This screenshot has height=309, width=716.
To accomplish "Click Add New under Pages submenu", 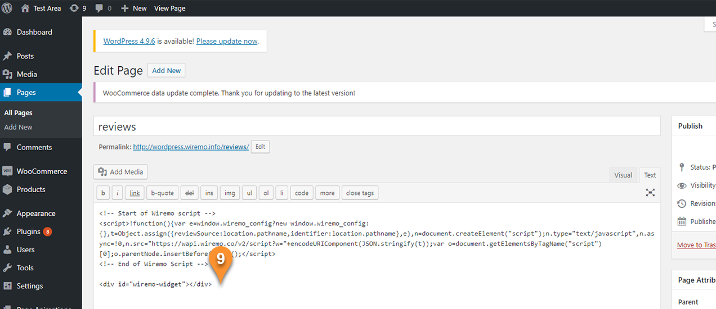I will tap(18, 127).
